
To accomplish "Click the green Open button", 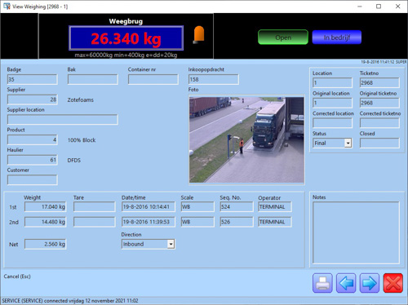I will point(283,38).
